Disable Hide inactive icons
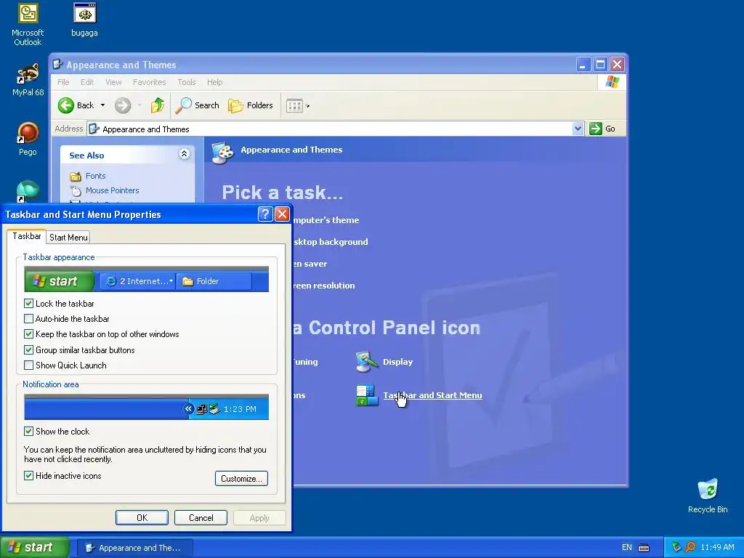Screen dimensions: 744x558 [x=28, y=475]
